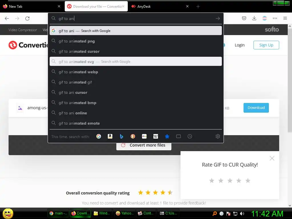Screen dimensions: 292x219
Task: Go back with the browser back arrow
Action: coord(7,19)
